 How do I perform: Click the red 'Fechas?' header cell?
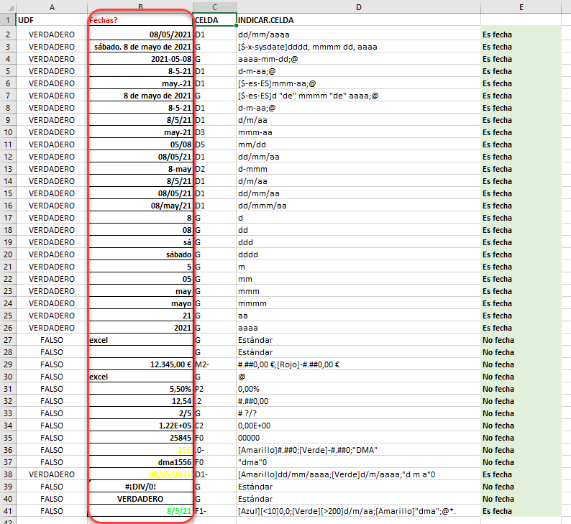(140, 20)
